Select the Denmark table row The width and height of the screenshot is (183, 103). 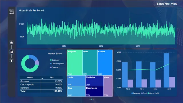[x=41, y=88]
